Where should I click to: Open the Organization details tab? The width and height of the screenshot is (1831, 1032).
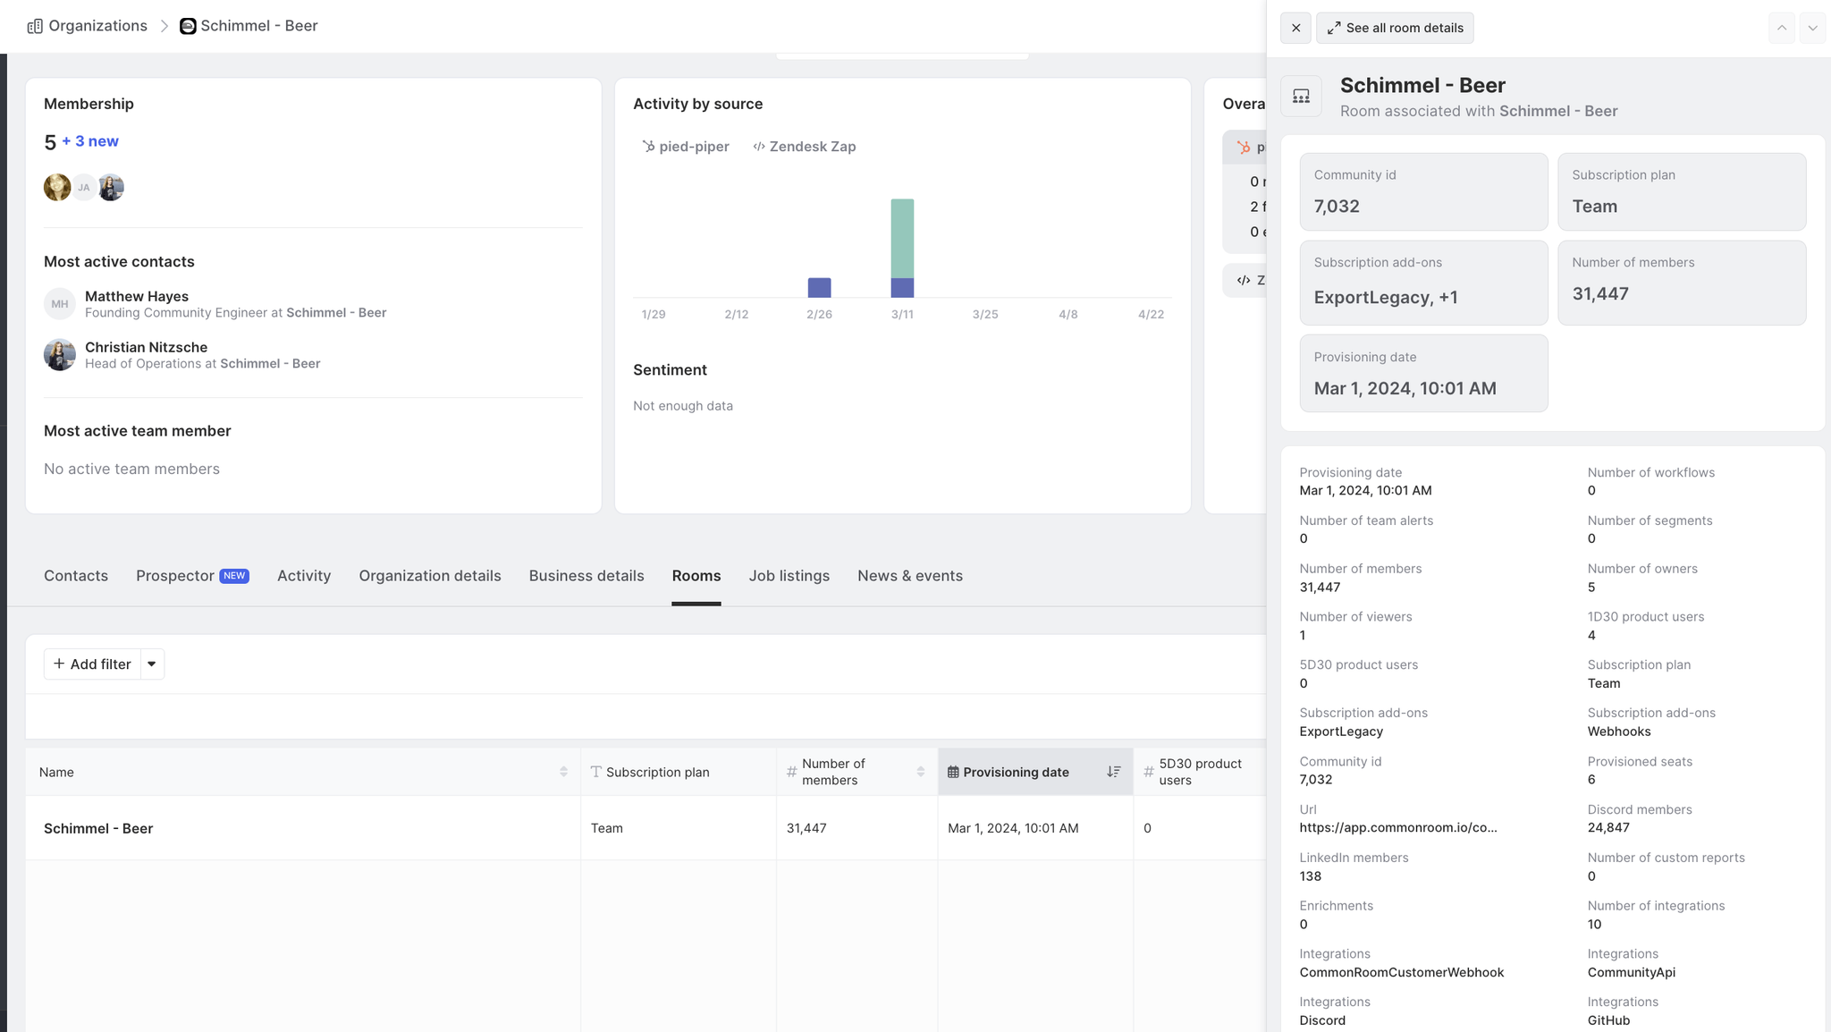(x=430, y=576)
